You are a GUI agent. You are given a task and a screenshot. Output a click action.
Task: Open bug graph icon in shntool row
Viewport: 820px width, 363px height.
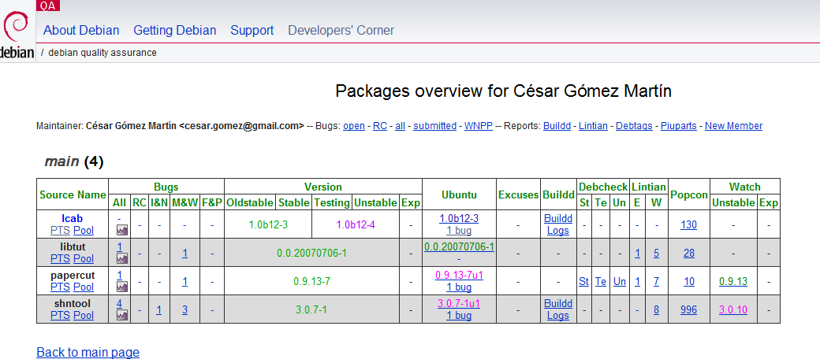(x=121, y=315)
